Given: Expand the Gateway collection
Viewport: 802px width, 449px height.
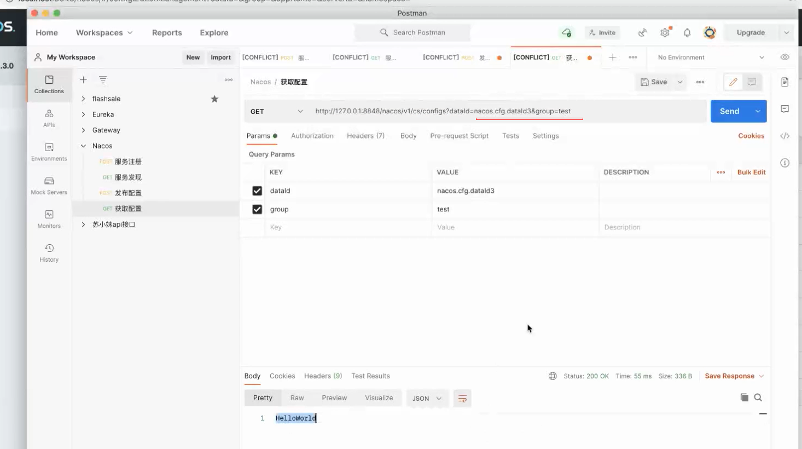Looking at the screenshot, I should 83,130.
